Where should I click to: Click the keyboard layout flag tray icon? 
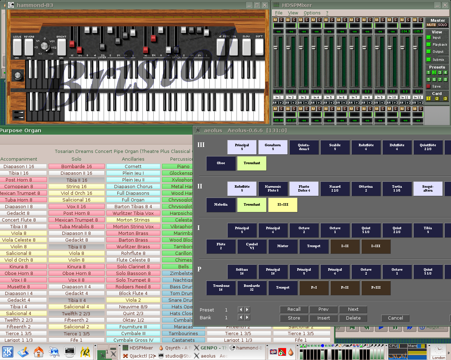pos(273,352)
